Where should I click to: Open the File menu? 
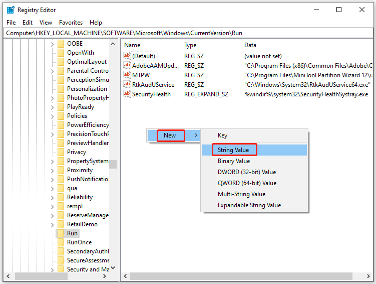11,23
